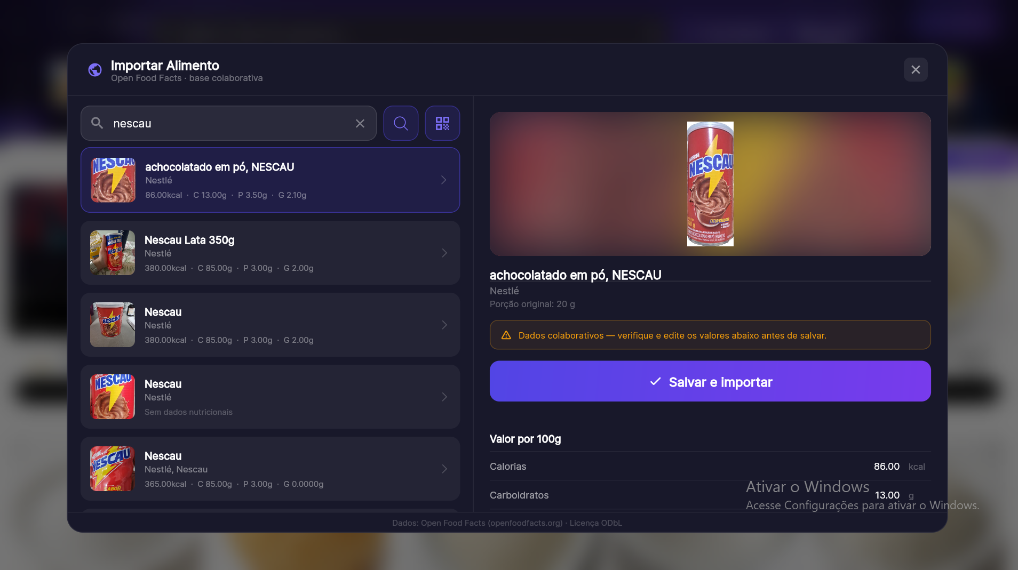
Task: Click the globe icon beside Importar Alimento
Action: click(x=95, y=70)
